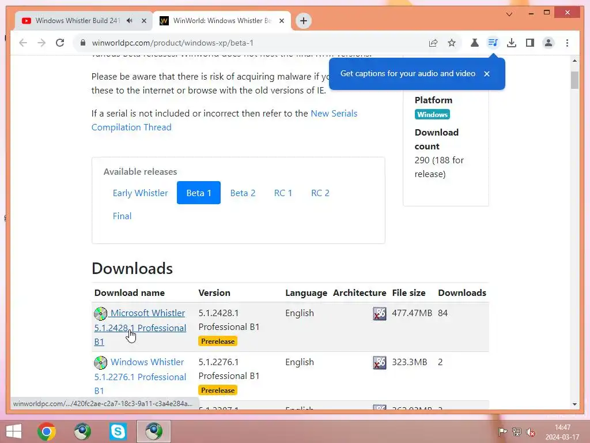Open the Action Center flag icon

502,431
